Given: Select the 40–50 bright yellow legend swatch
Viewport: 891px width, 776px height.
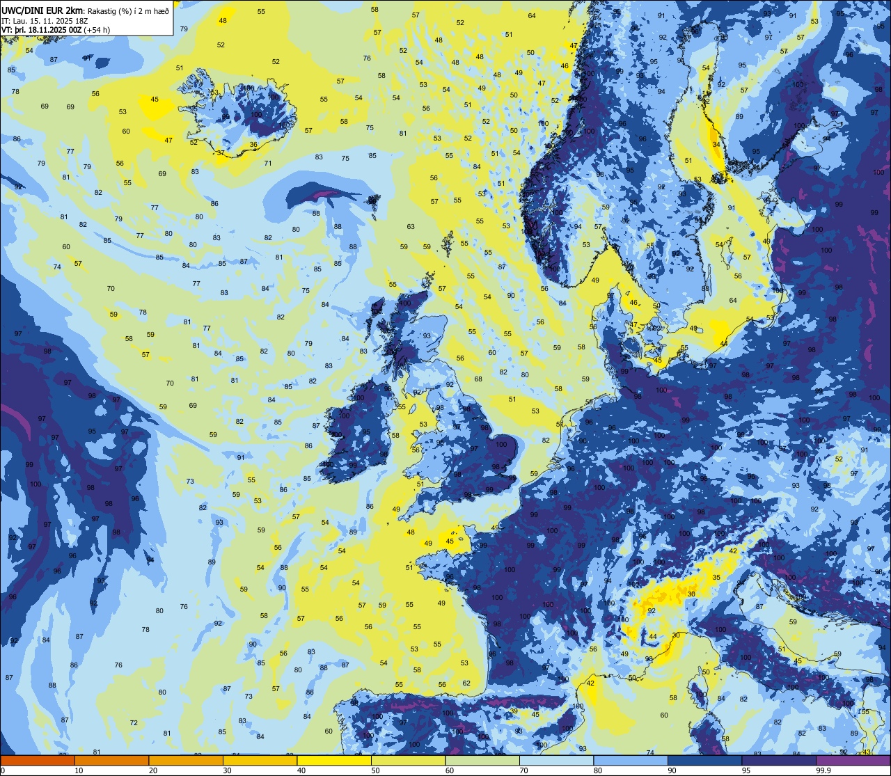Looking at the screenshot, I should [x=334, y=760].
